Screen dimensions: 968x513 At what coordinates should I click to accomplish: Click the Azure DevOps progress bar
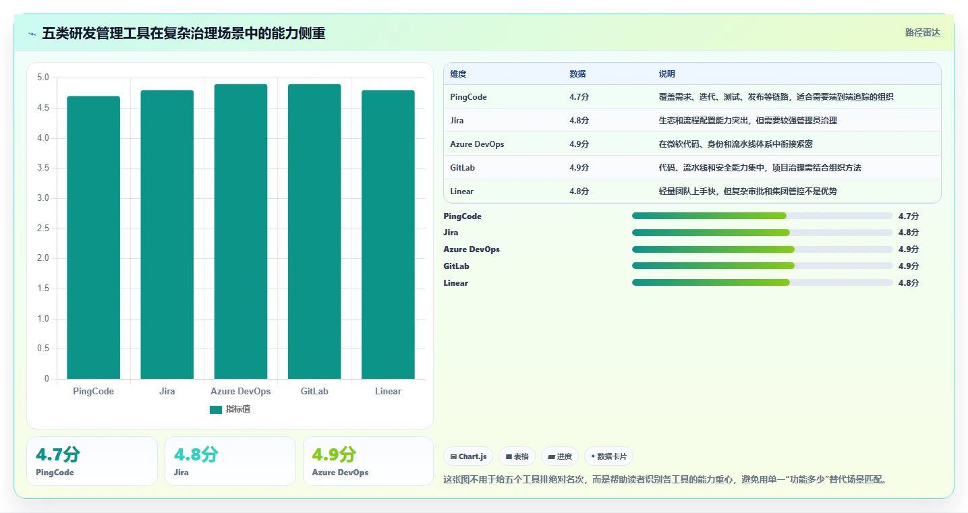coord(762,249)
